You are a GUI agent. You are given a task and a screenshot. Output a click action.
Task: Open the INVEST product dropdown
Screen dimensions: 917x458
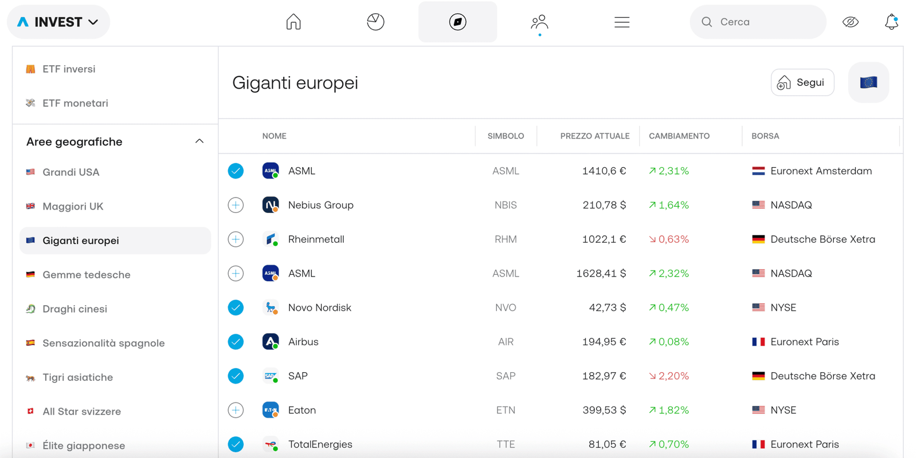(58, 22)
